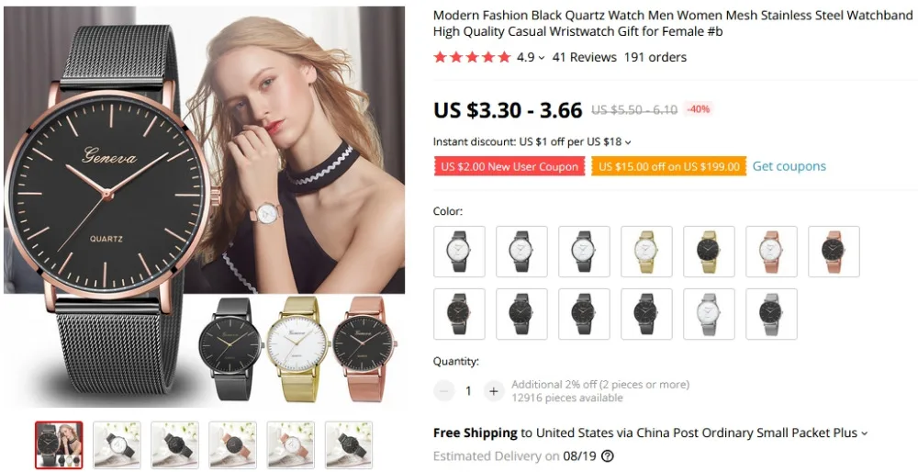This screenshot has height=472, width=918.
Task: Decrease quantity with the minus button
Action: [443, 390]
